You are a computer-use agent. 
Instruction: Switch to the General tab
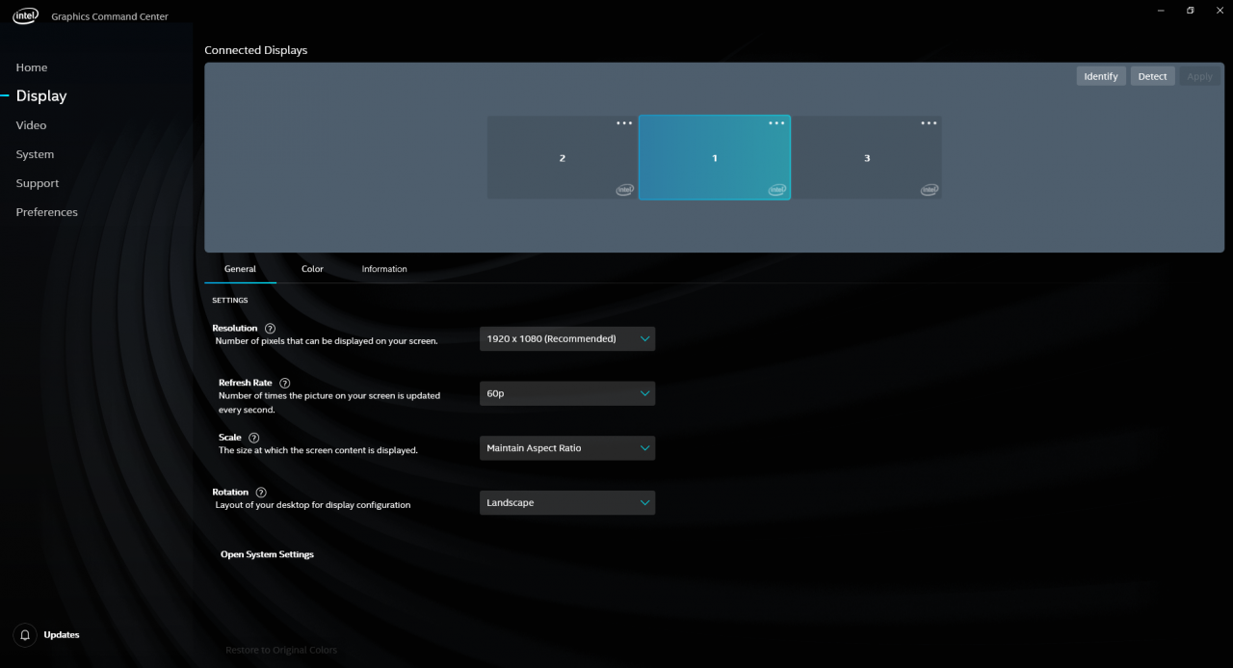240,269
